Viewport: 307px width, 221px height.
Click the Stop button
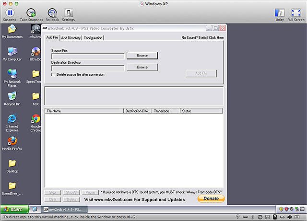52,192
